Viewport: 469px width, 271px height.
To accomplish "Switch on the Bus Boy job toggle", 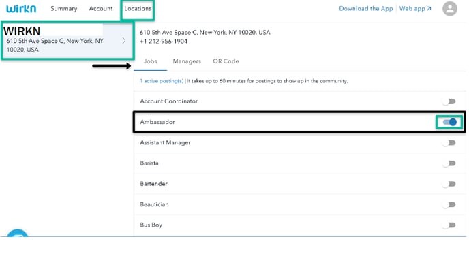I will click(449, 225).
